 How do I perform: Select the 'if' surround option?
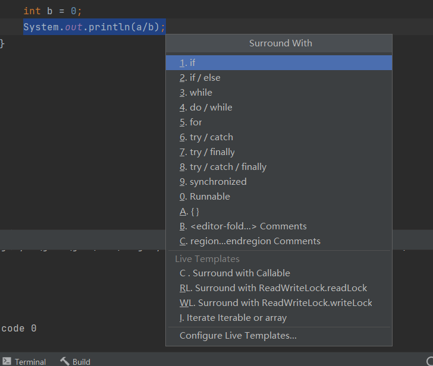tap(192, 63)
